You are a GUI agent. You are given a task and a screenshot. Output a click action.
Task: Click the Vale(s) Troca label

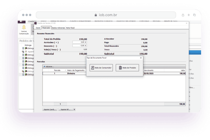(x=52, y=49)
